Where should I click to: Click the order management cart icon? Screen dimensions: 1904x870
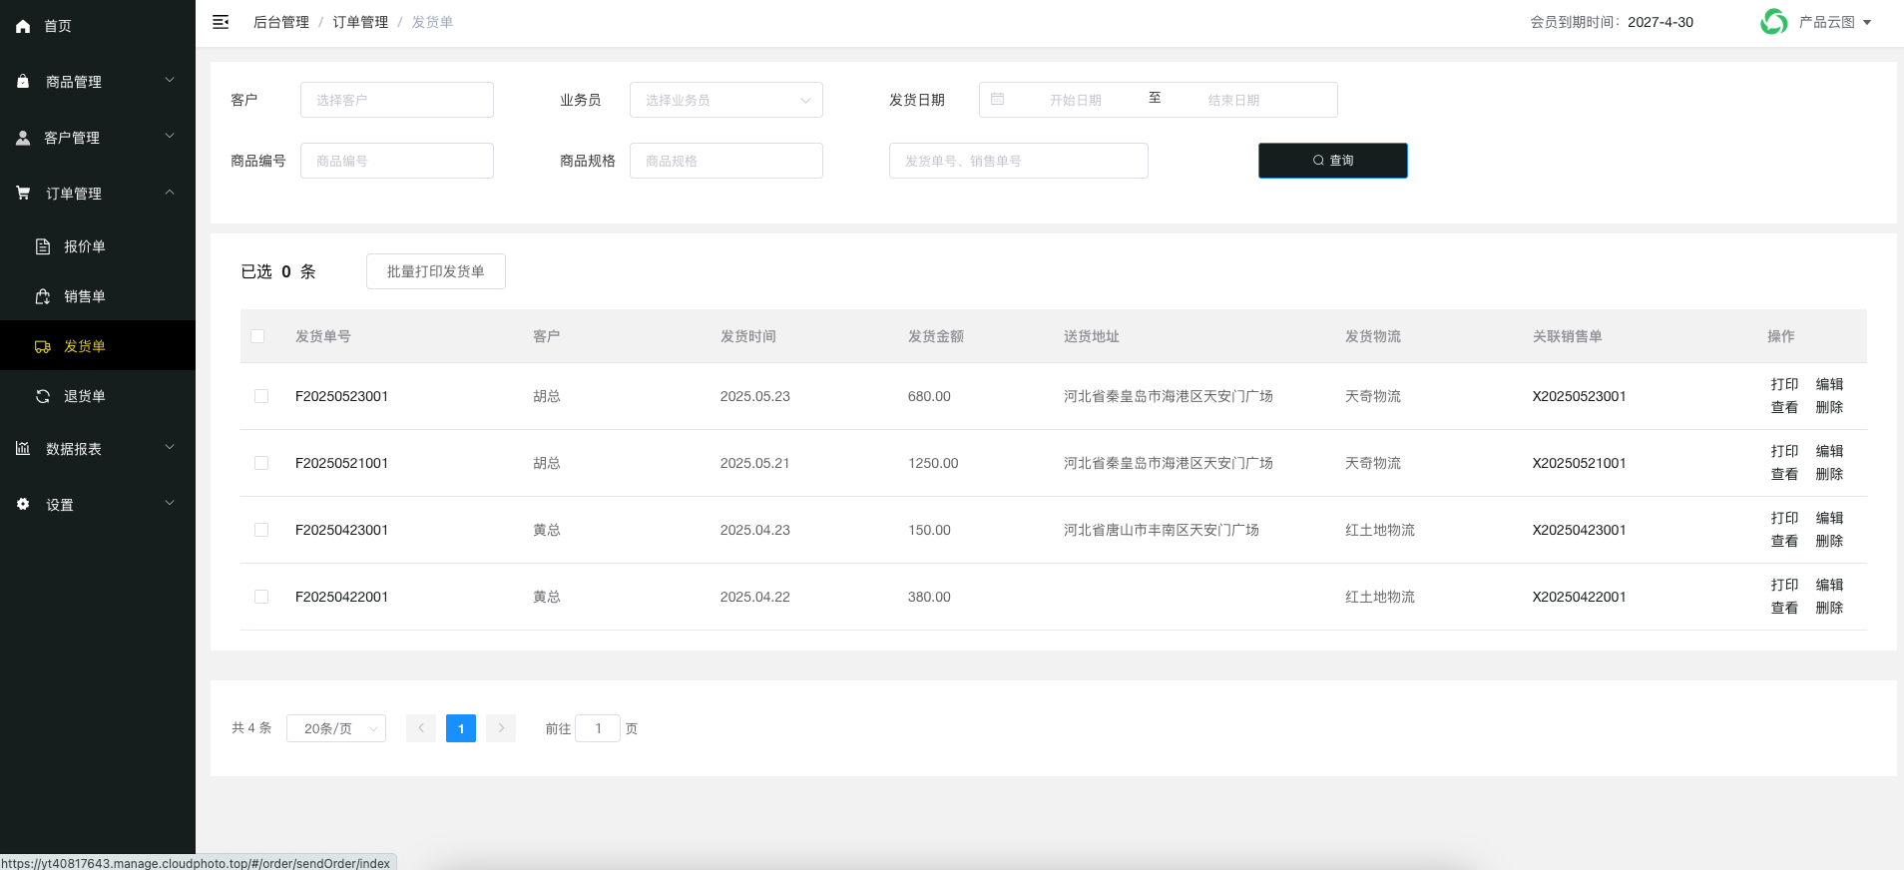click(23, 193)
